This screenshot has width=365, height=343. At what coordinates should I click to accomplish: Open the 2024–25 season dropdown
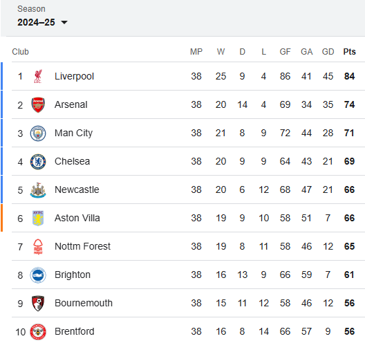(x=42, y=22)
